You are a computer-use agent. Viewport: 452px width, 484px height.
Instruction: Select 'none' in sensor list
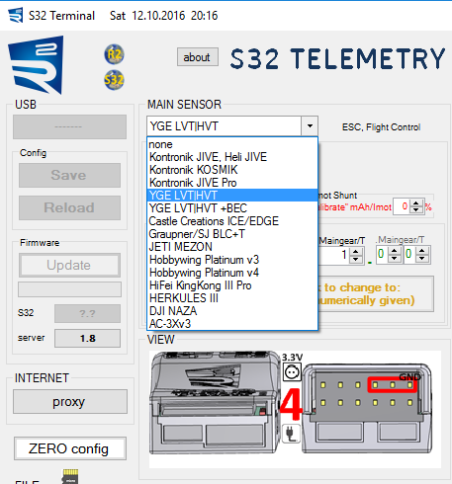[x=232, y=144]
